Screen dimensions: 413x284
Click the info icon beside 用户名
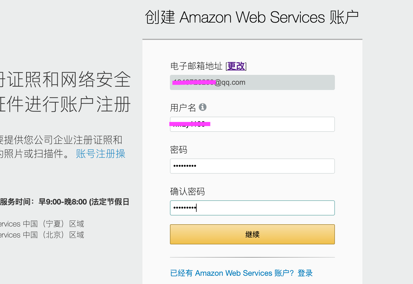(203, 107)
